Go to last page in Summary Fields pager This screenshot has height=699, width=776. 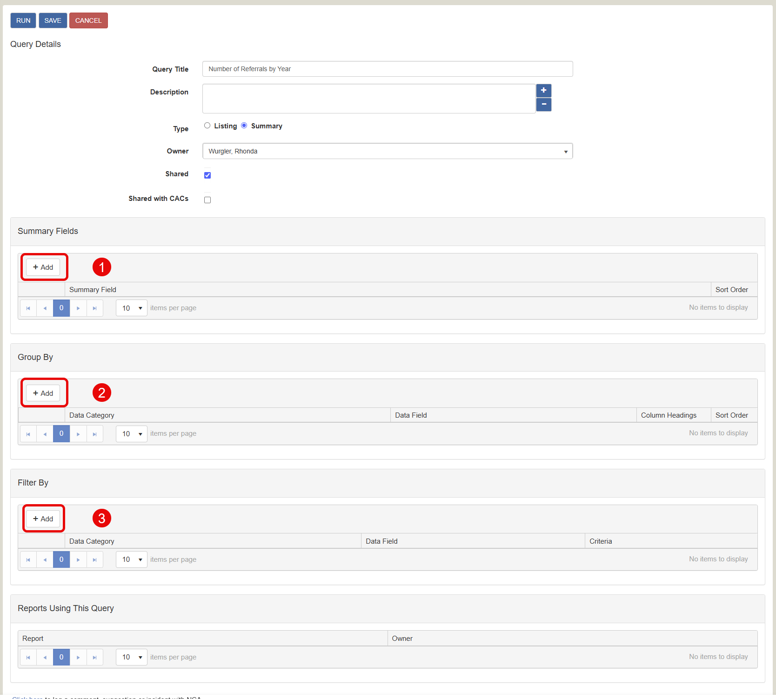coord(94,308)
